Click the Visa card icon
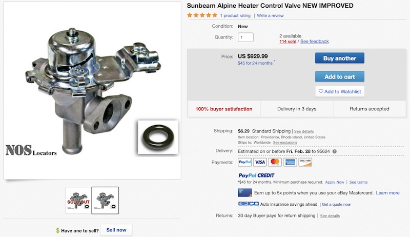This screenshot has height=237, width=410. 260,162
